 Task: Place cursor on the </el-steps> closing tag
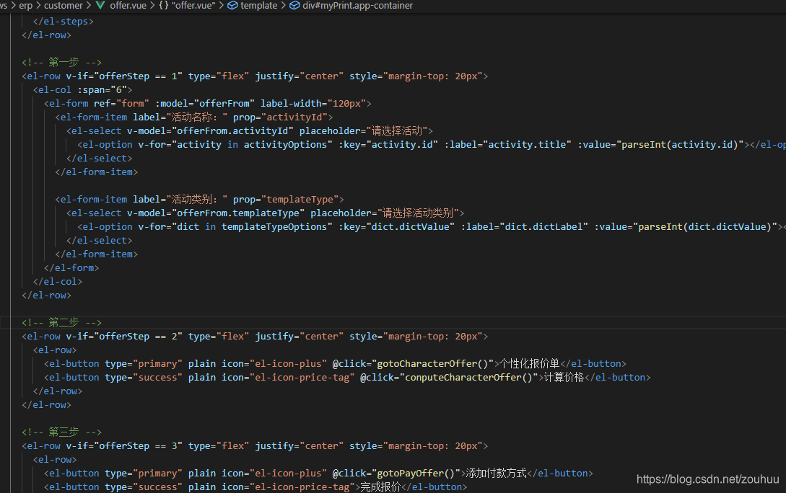(64, 22)
